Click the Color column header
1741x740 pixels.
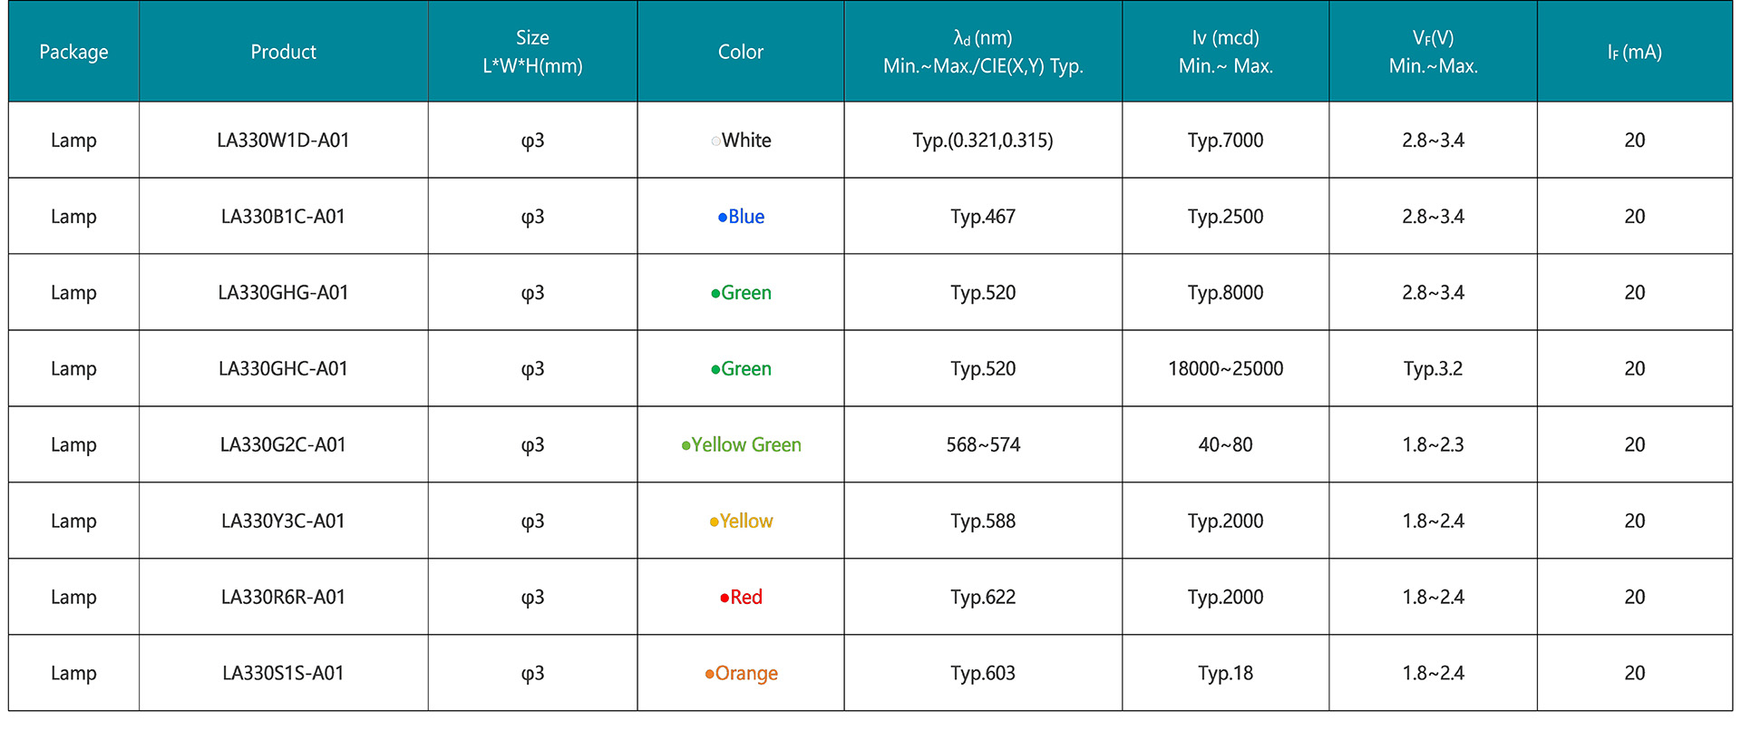click(x=740, y=52)
